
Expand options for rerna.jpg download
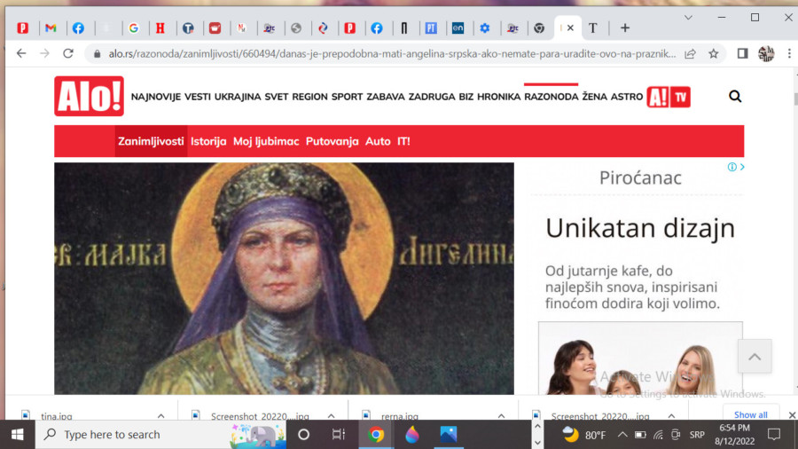(501, 416)
